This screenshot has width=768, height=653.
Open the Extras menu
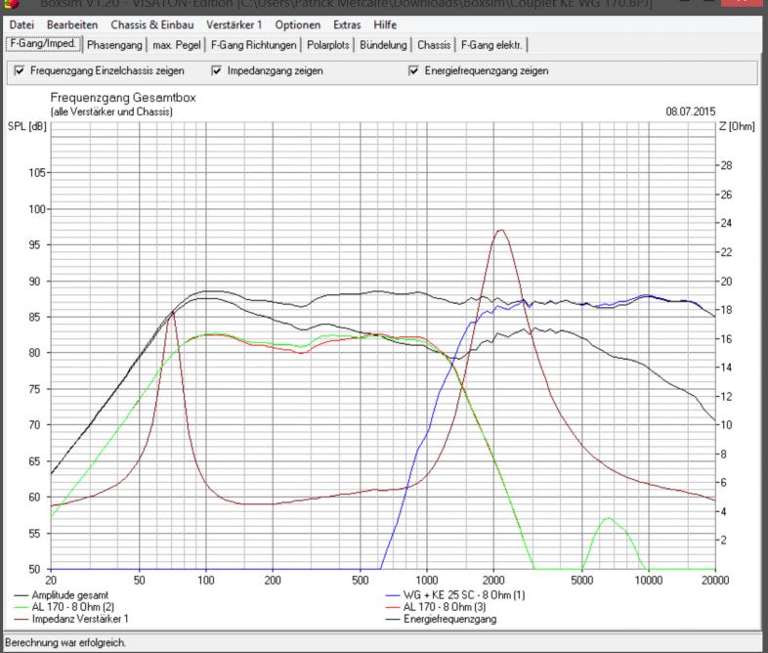[349, 23]
